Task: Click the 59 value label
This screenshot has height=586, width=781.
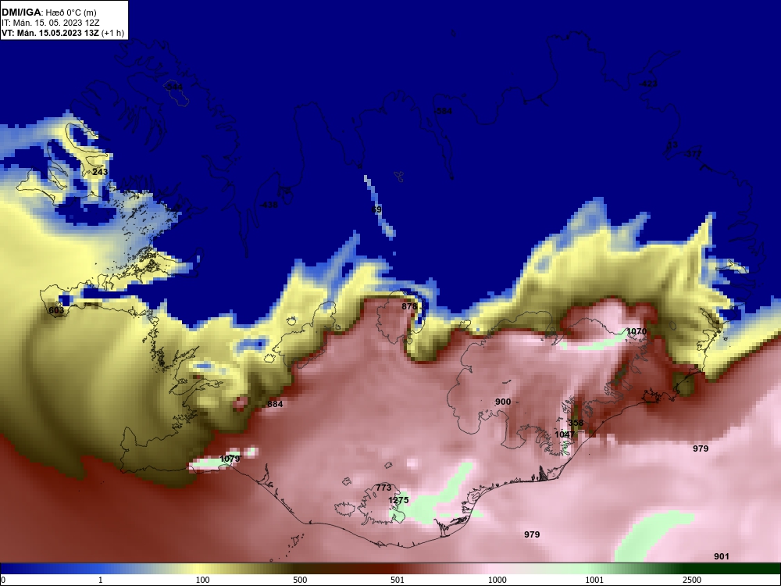Action: click(377, 209)
